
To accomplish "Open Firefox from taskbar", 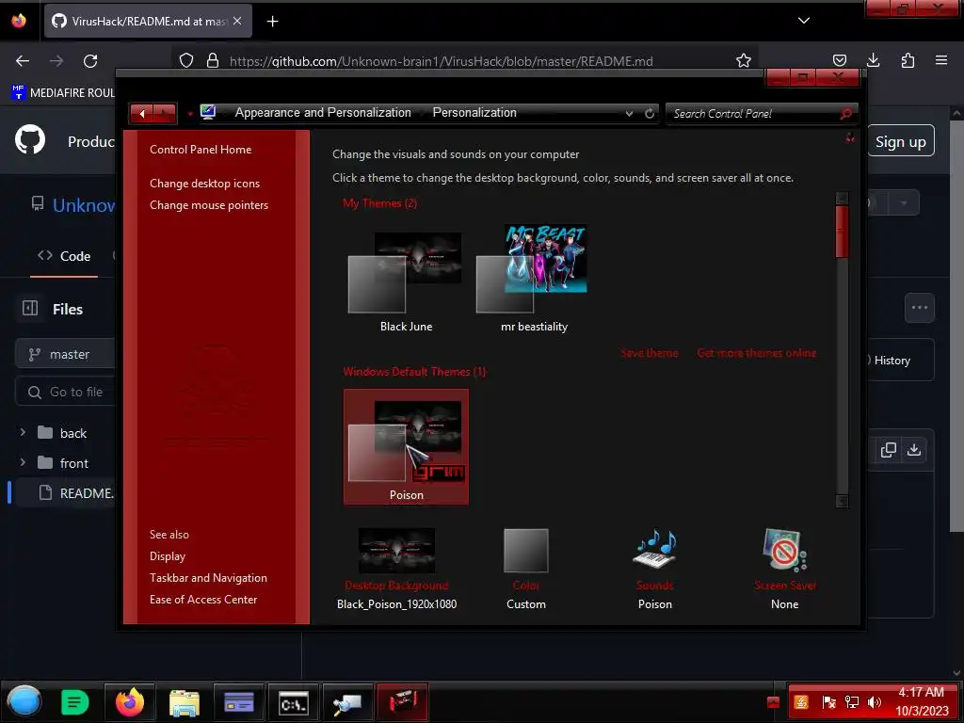I will pos(129,702).
